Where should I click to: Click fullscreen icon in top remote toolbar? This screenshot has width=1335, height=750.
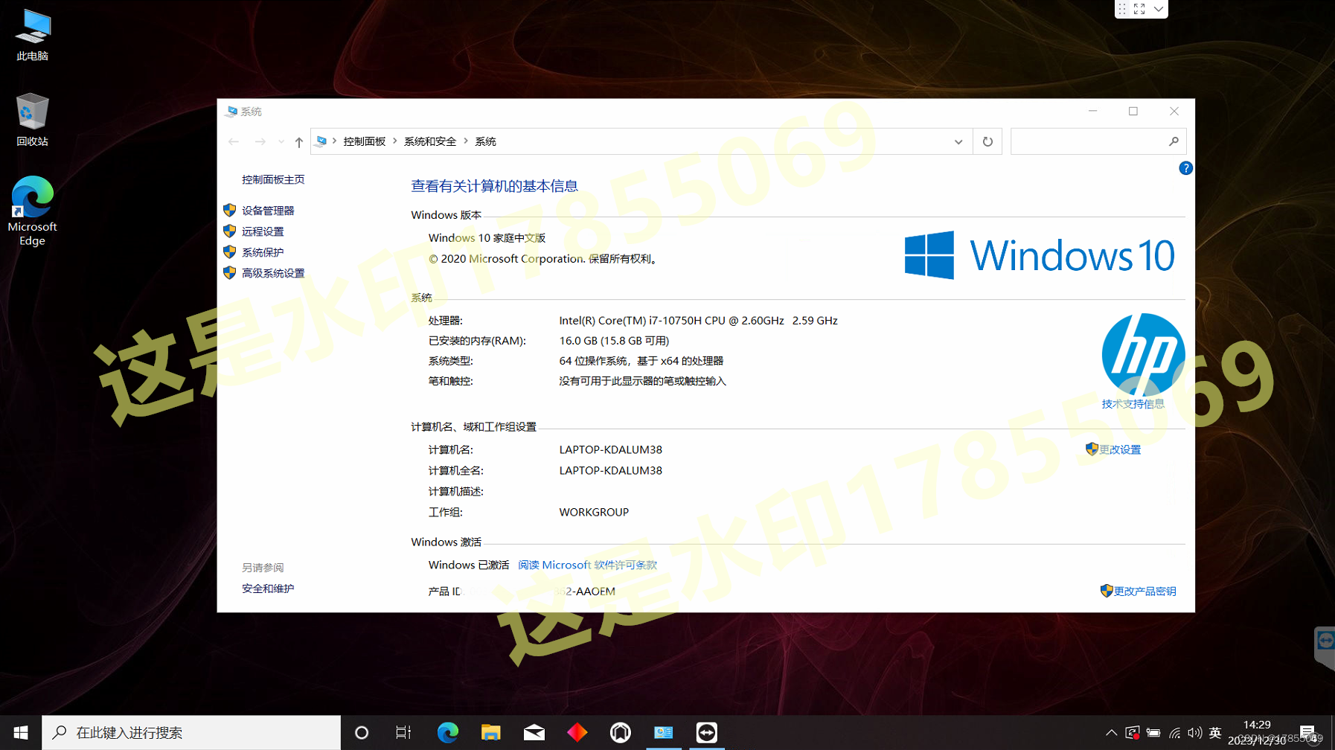pos(1139,9)
